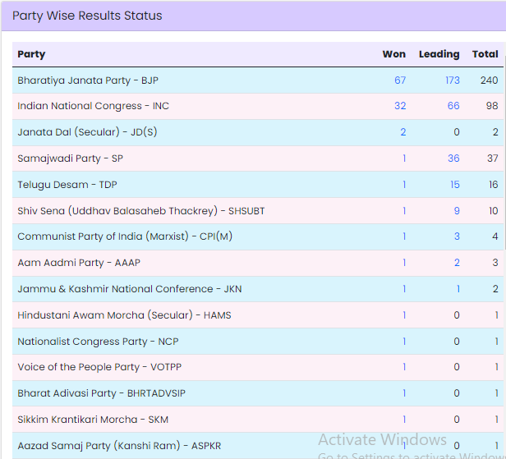
Task: Open Telugu Desam leading count 15
Action: tap(454, 185)
